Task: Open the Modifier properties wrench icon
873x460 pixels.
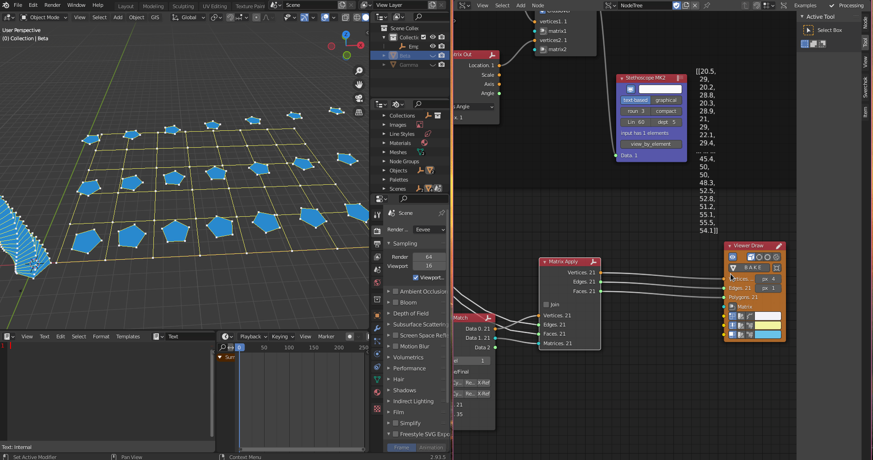Action: (377, 328)
